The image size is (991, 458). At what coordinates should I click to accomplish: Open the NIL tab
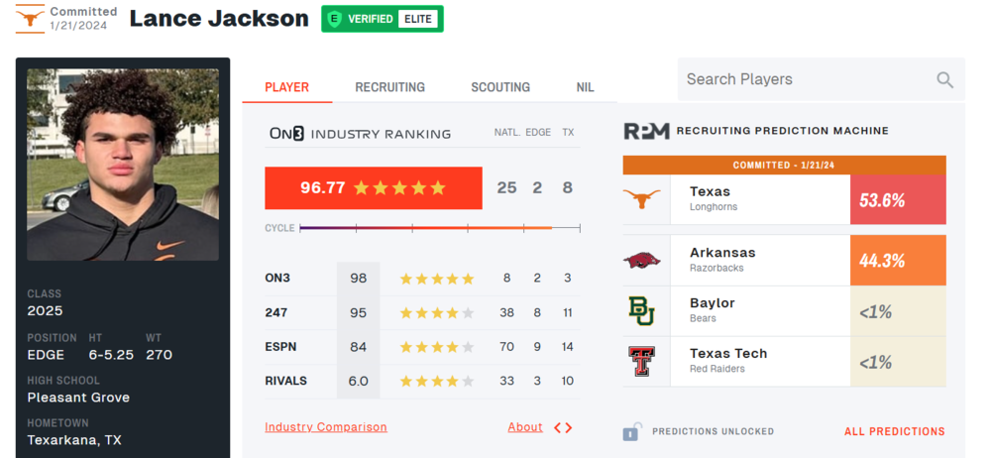(x=586, y=87)
